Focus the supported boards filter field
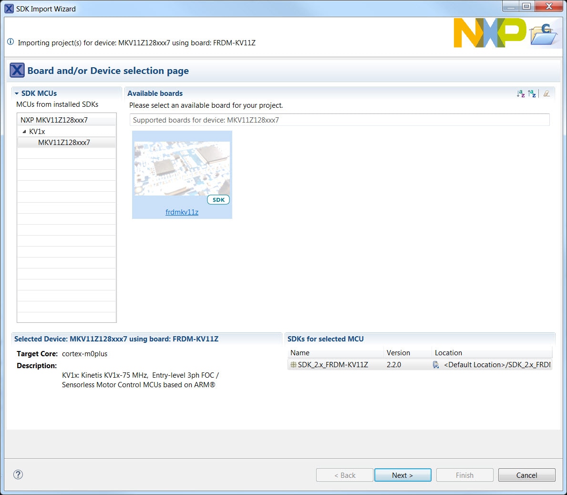 tap(339, 120)
